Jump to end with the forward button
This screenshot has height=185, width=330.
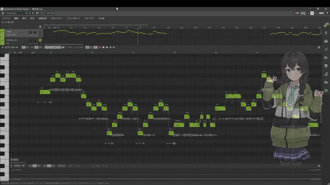[x=114, y=47]
